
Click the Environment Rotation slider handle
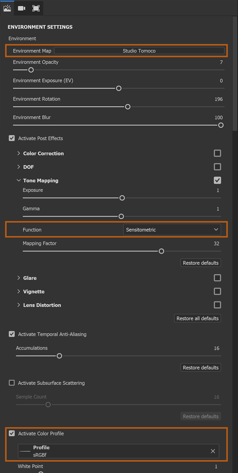128,107
